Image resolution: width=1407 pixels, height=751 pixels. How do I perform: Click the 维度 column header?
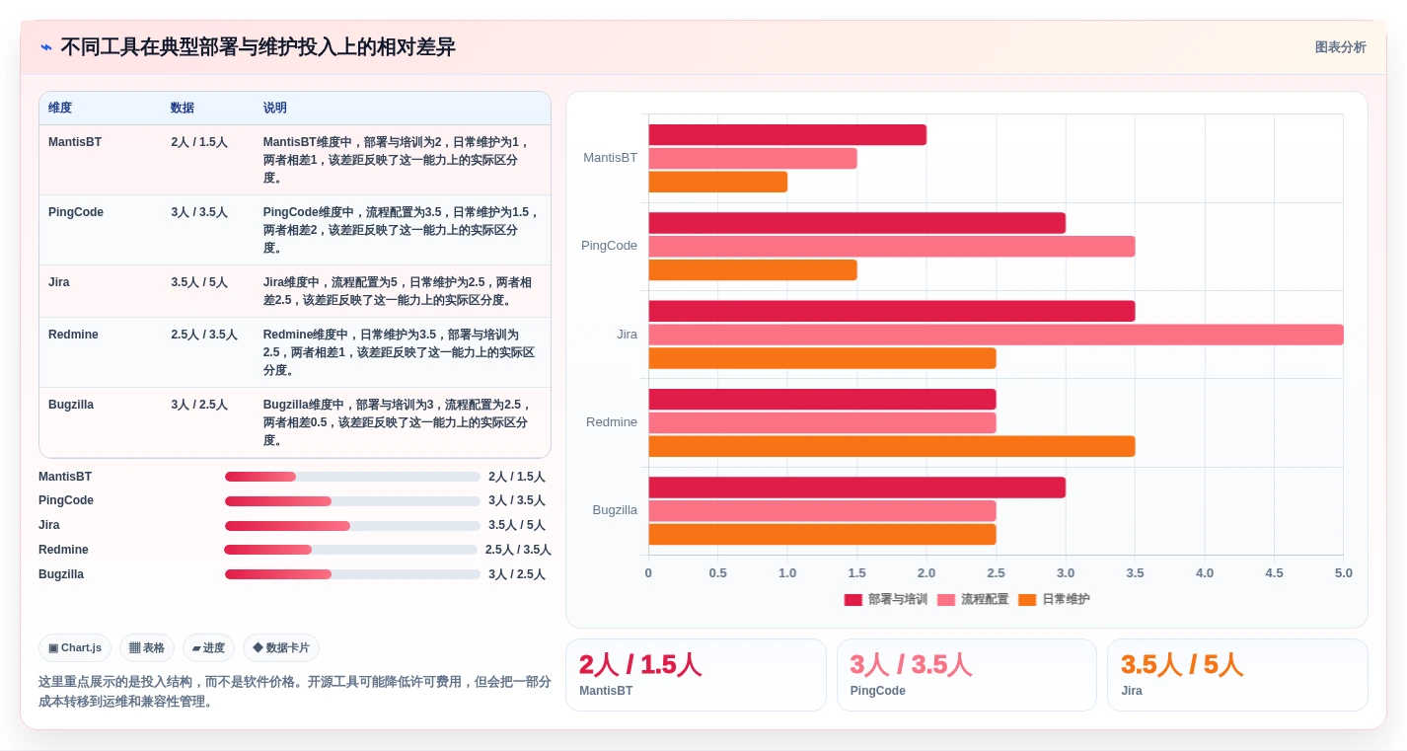pos(60,108)
